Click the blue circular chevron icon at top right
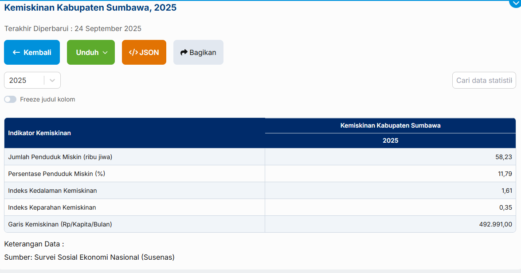The width and height of the screenshot is (521, 273). 515,3
